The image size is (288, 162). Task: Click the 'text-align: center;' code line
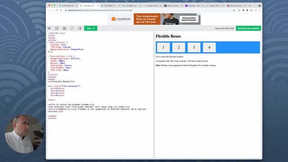[x=61, y=65]
